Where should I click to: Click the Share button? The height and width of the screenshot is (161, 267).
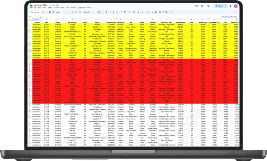point(219,6)
